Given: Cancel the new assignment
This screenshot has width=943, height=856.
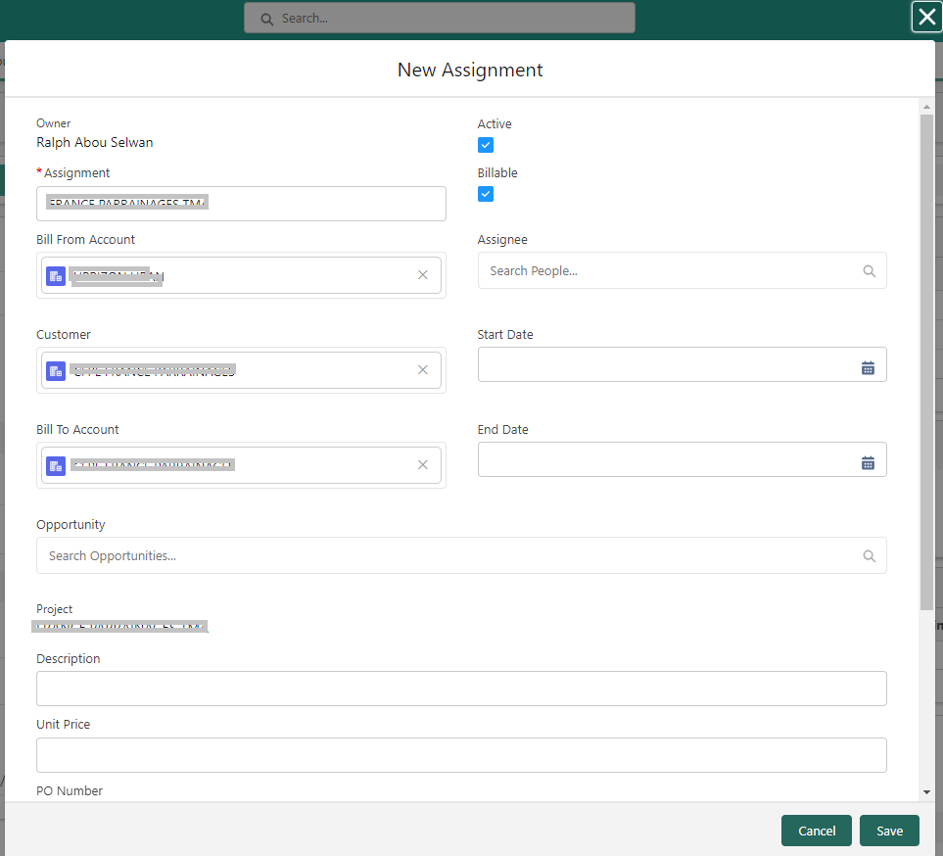Looking at the screenshot, I should [x=817, y=831].
